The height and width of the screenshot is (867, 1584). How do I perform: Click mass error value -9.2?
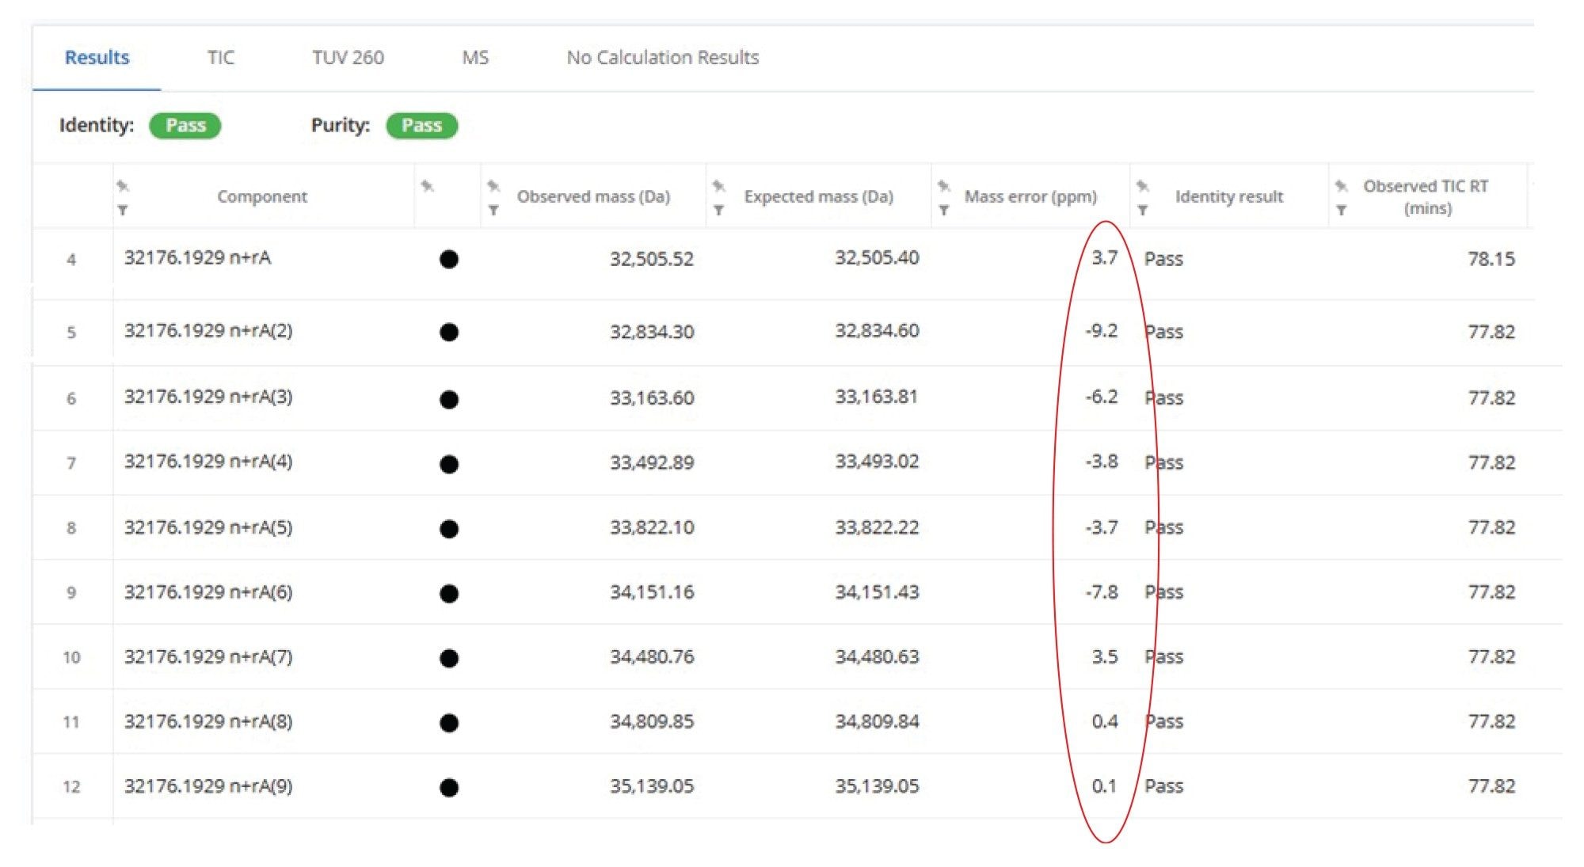click(x=1102, y=330)
